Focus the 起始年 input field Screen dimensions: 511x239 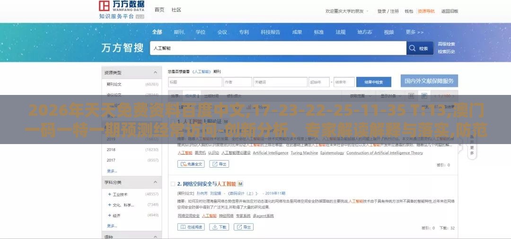point(319,82)
